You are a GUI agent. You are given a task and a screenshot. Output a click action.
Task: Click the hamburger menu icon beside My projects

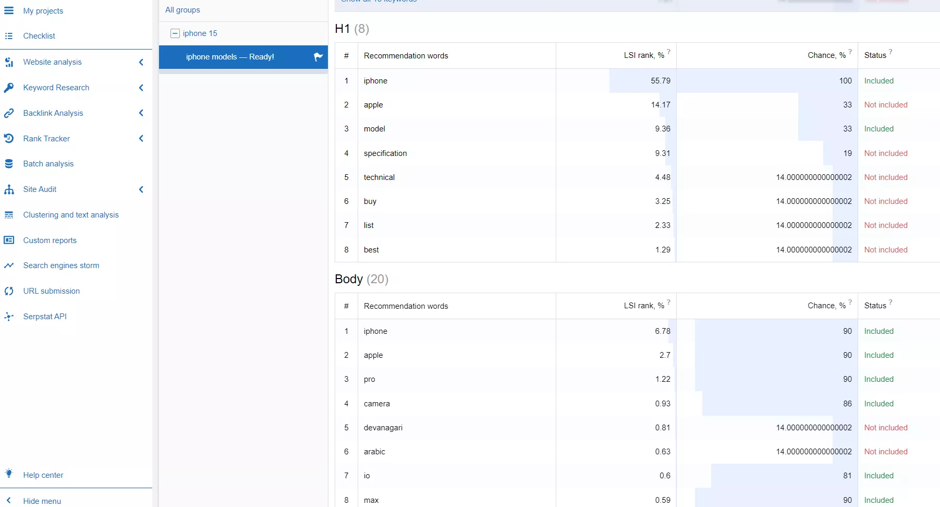[x=9, y=10]
